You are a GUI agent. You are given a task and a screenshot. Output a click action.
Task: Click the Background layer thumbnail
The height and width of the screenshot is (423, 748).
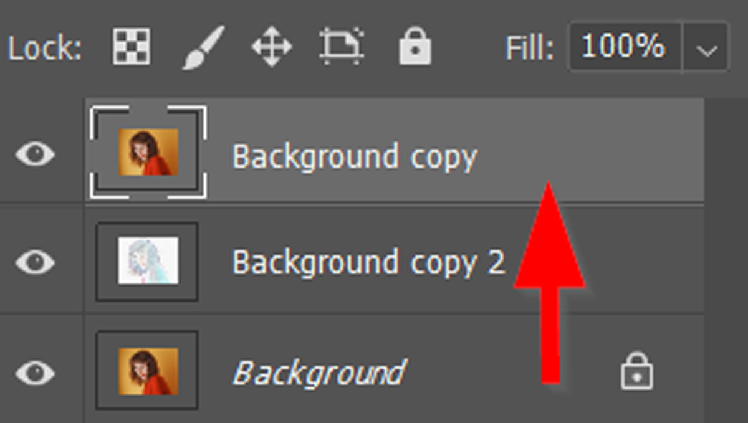pos(148,371)
